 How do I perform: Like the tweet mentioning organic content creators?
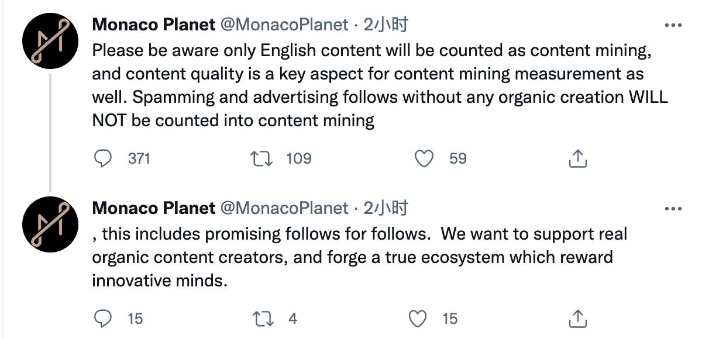tap(418, 319)
